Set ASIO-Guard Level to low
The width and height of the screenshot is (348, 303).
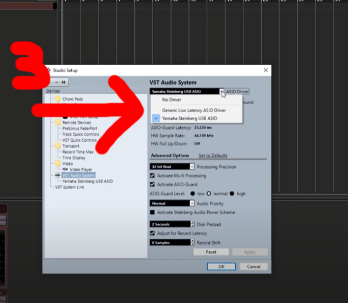coord(193,194)
